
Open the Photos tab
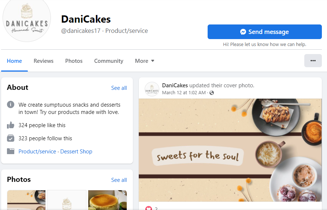(x=74, y=61)
